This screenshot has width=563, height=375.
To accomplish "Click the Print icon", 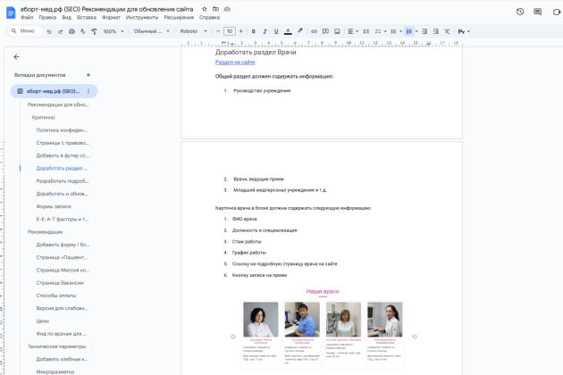I will pyautogui.click(x=71, y=31).
